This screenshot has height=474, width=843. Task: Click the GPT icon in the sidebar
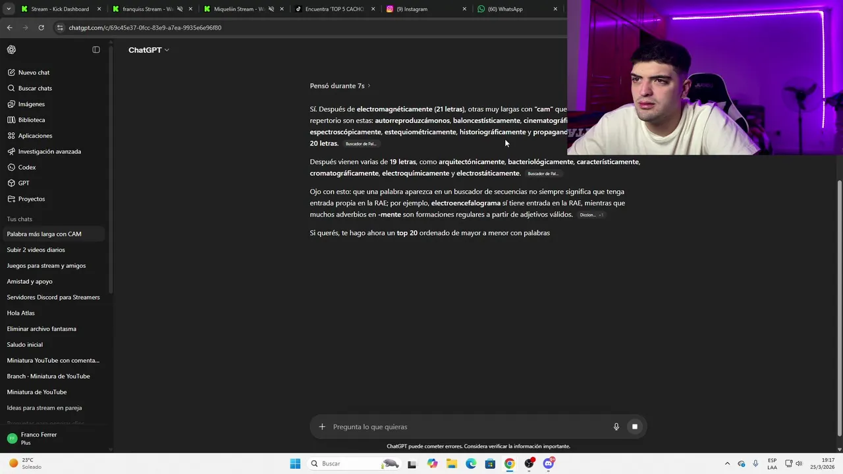[x=11, y=183]
